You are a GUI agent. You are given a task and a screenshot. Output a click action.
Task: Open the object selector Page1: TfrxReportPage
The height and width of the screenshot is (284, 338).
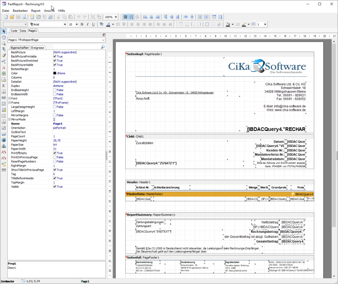pos(56,40)
